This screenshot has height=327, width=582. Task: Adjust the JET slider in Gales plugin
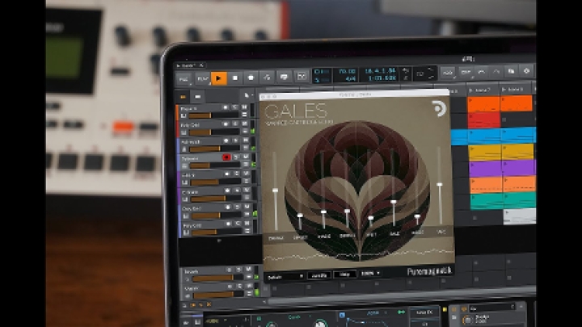(370, 218)
